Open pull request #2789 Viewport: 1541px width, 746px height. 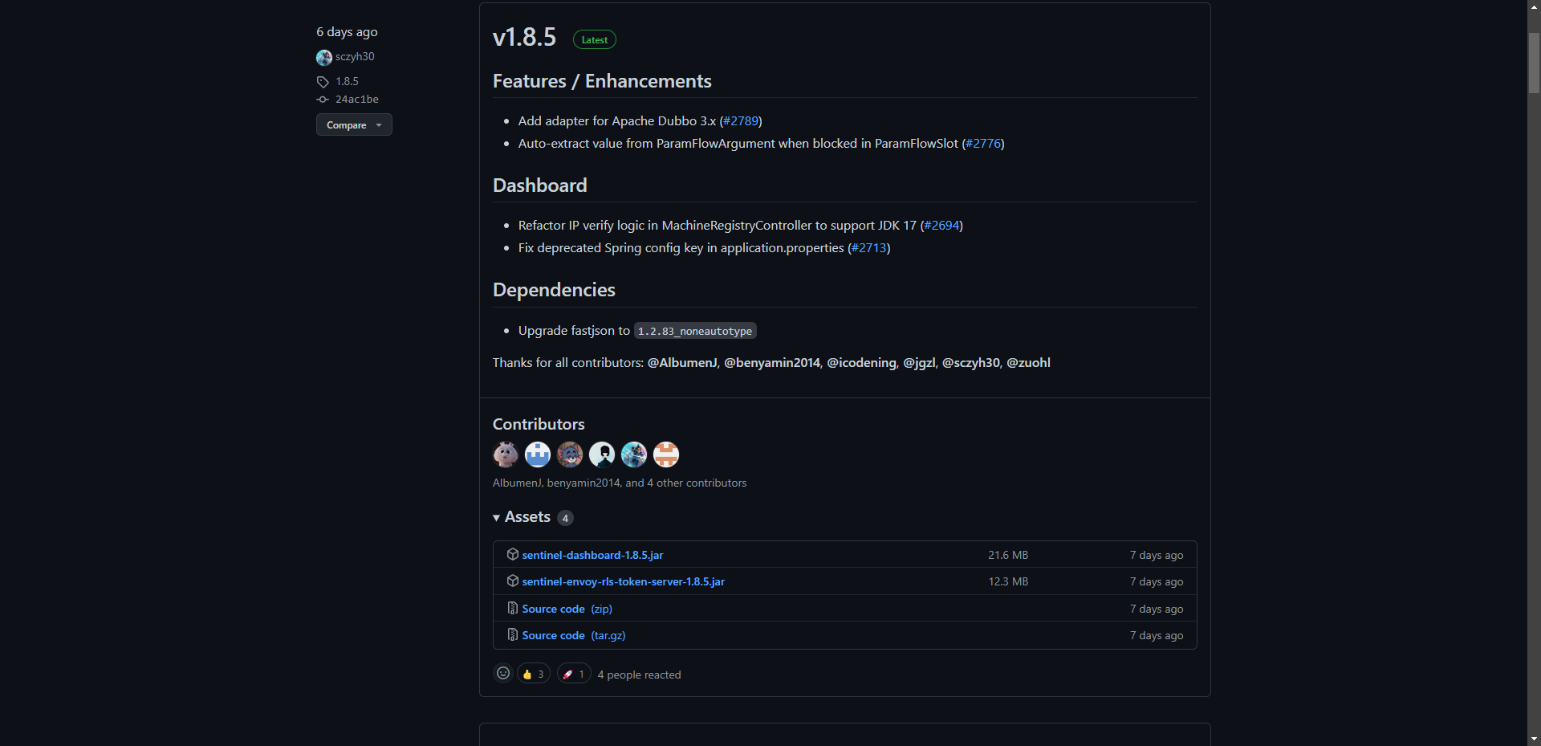click(741, 120)
